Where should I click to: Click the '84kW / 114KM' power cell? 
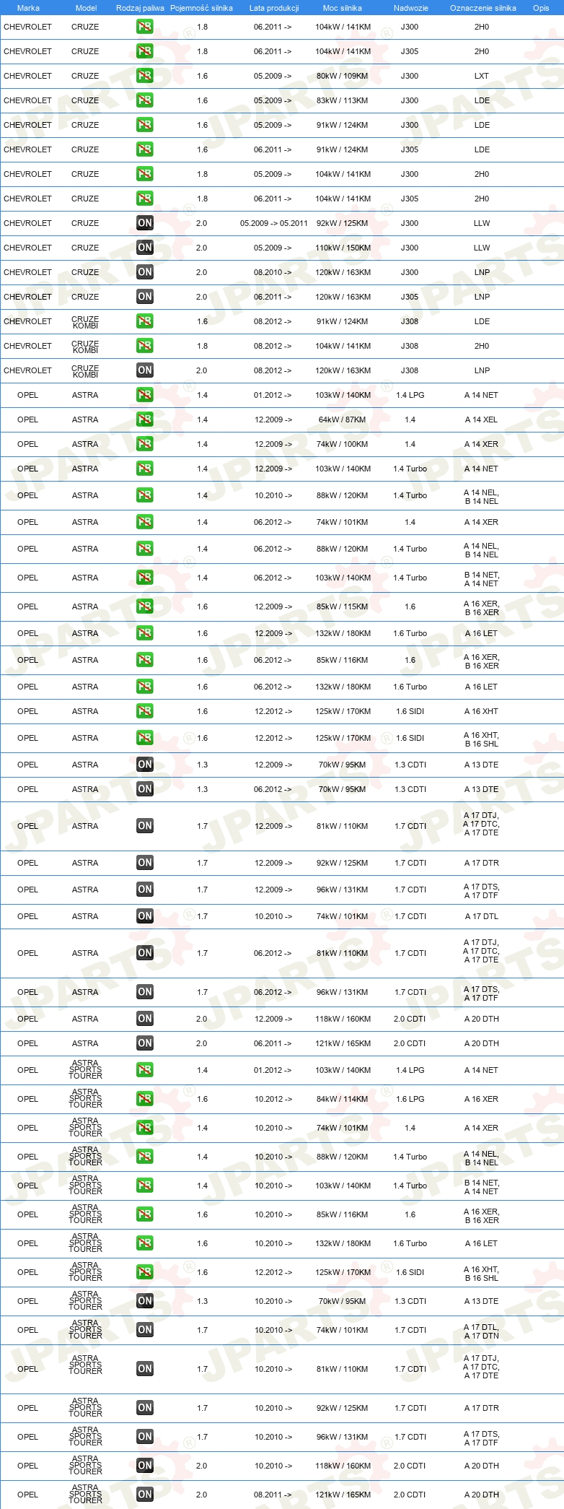point(342,1099)
